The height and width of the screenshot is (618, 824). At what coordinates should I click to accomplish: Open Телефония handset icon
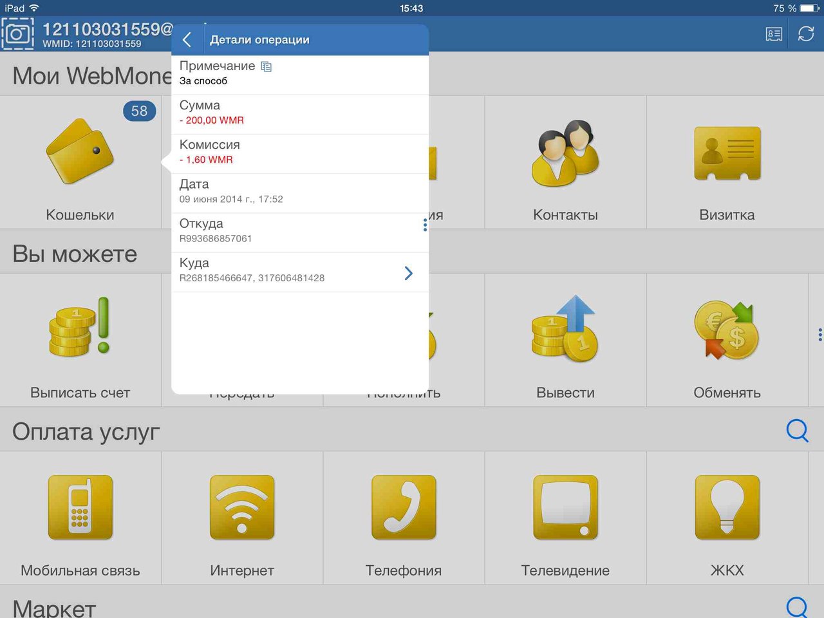click(x=404, y=507)
